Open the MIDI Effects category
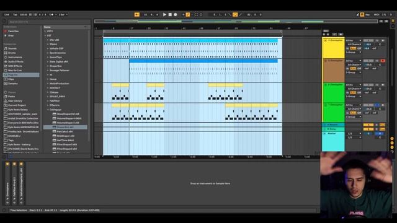 15,66
